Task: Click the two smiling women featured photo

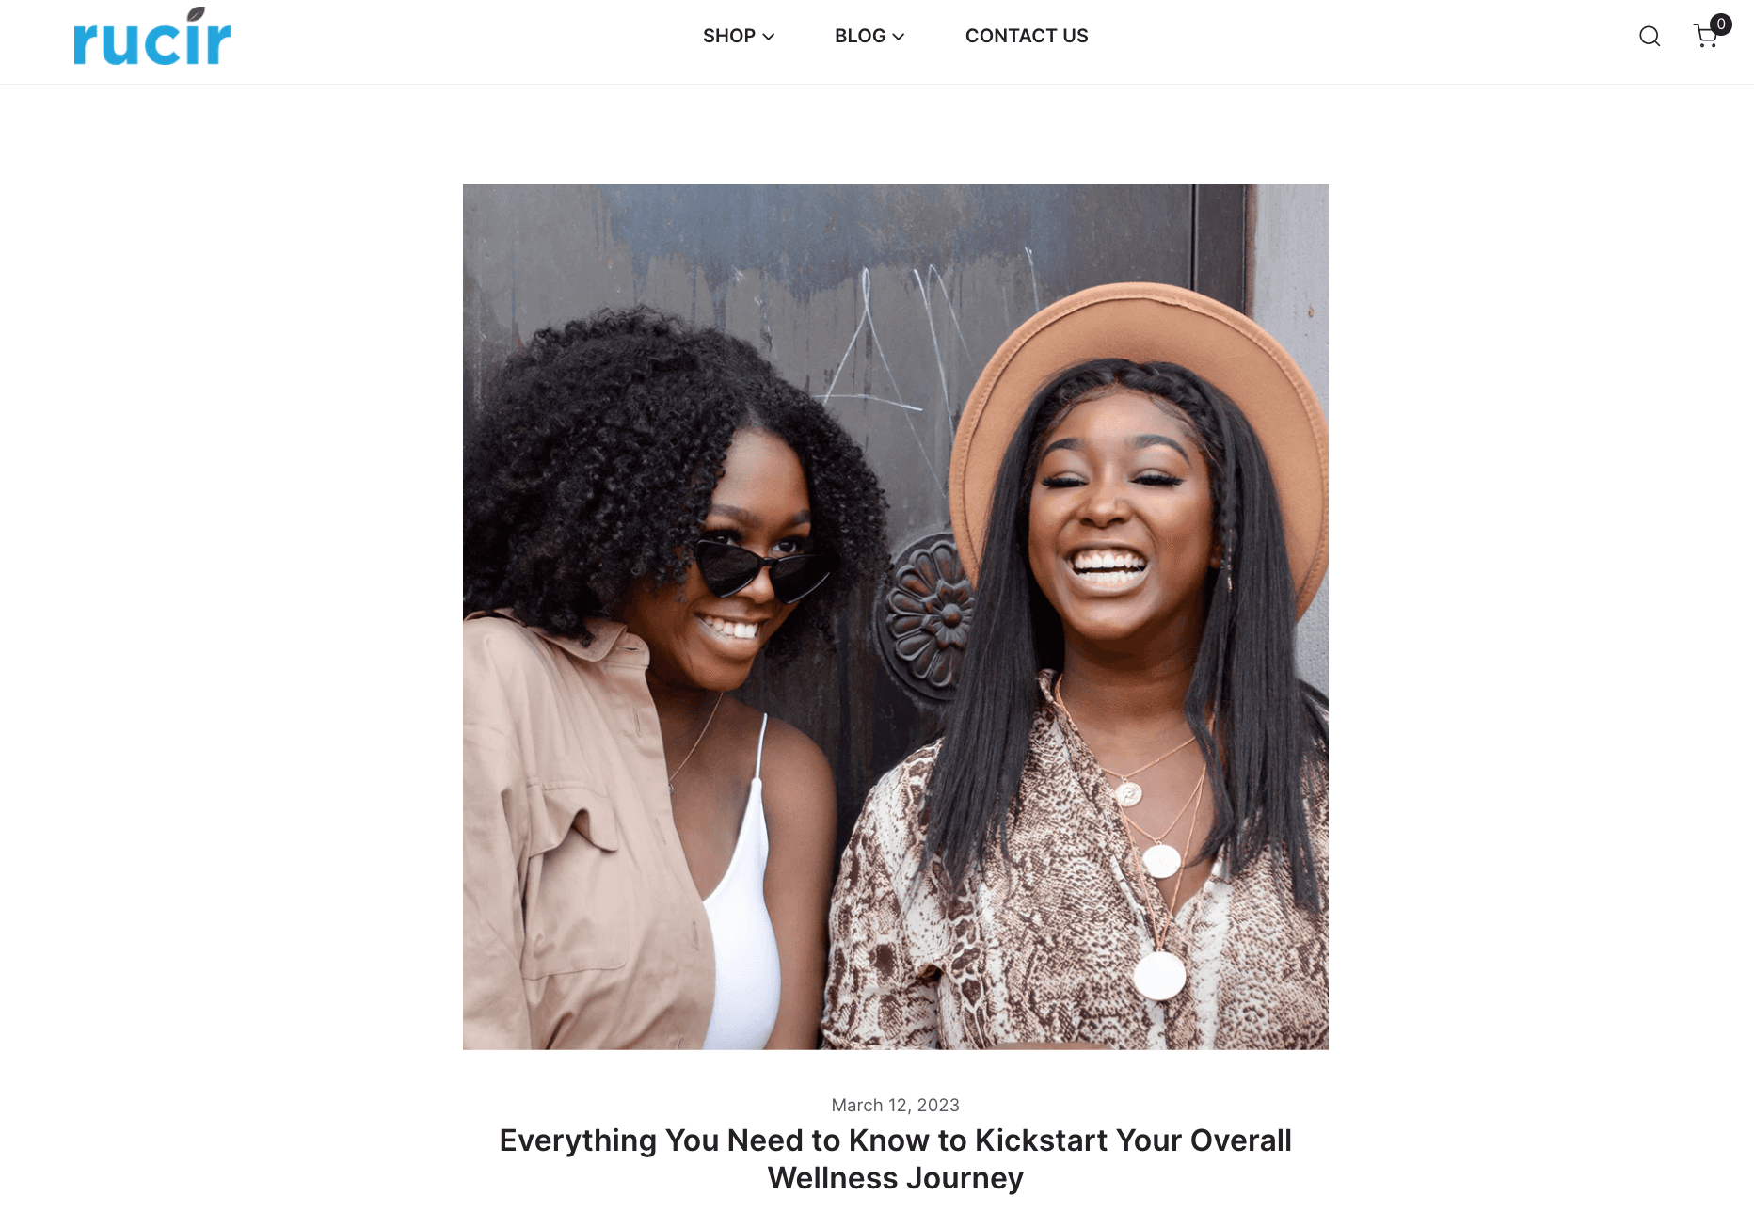Action: 896,617
